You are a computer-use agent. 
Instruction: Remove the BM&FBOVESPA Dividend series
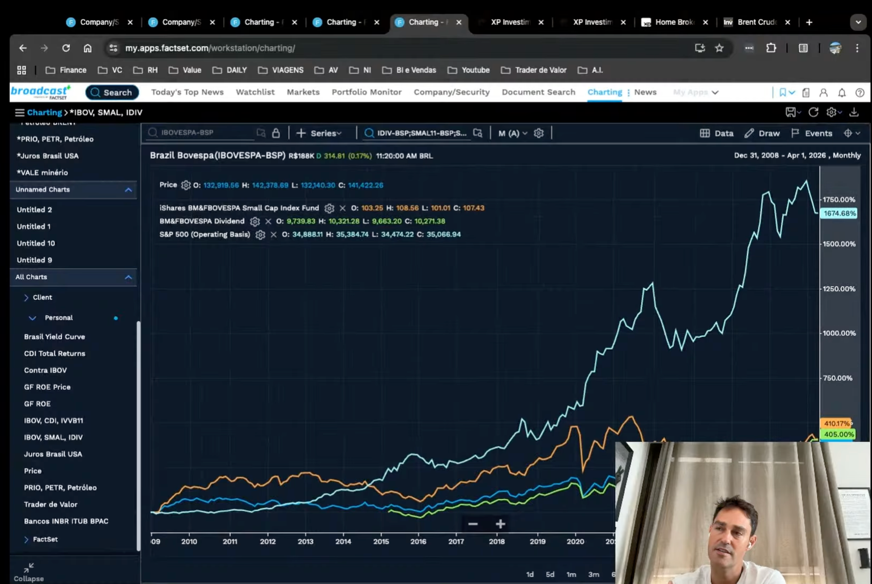(268, 221)
